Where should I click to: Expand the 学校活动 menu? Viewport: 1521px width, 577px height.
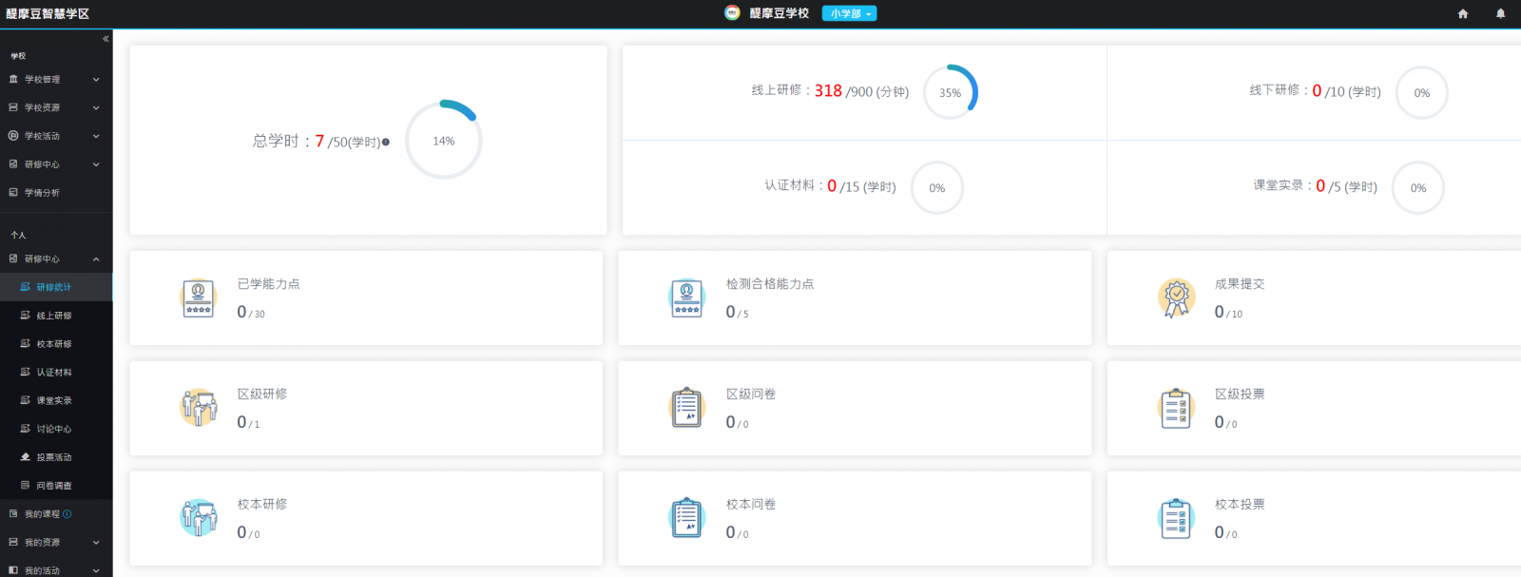[56, 136]
